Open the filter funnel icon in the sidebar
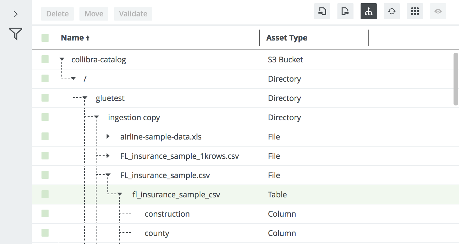Viewport: 459px width, 244px height. pyautogui.click(x=16, y=34)
